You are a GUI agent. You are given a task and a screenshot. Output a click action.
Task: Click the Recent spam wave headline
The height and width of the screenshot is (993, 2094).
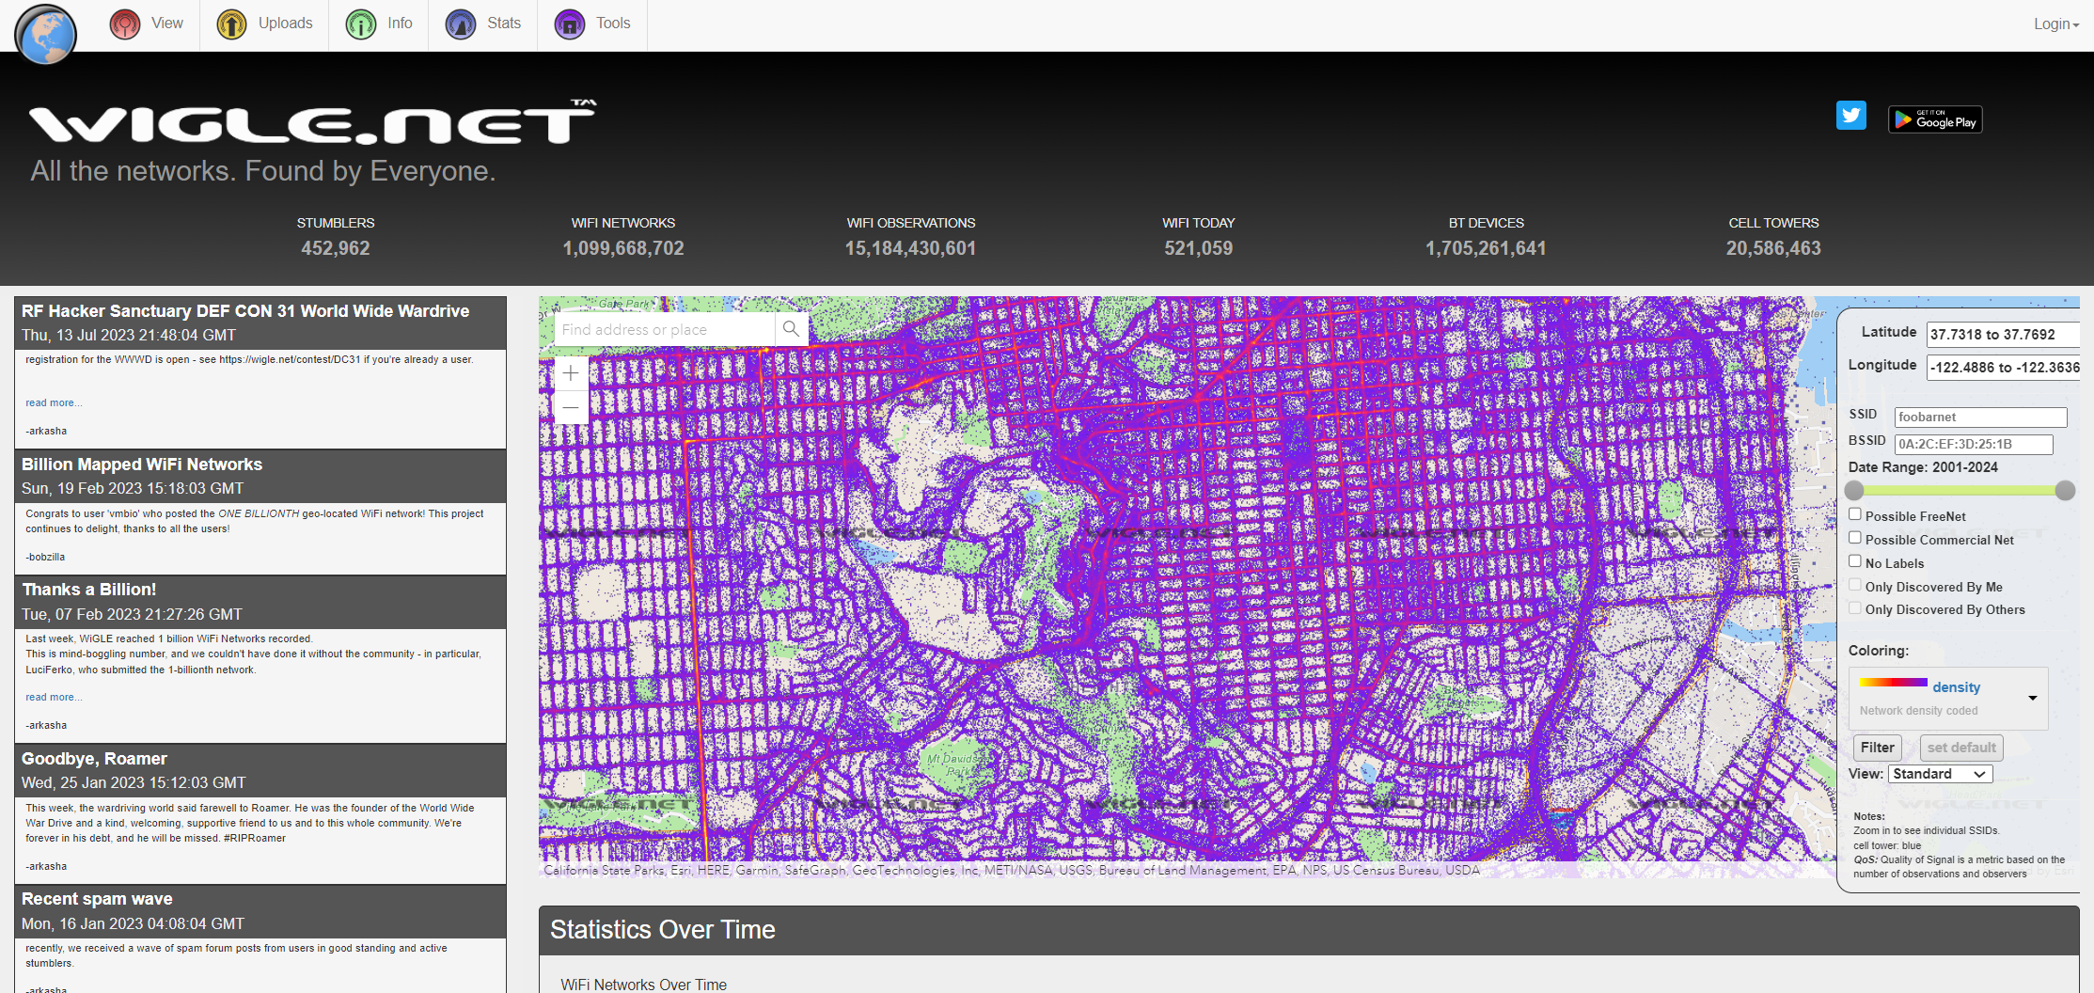(x=97, y=899)
